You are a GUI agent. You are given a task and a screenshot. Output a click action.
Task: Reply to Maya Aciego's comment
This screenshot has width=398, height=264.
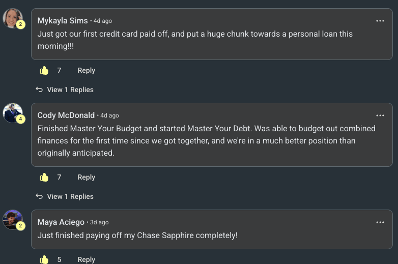click(86, 259)
